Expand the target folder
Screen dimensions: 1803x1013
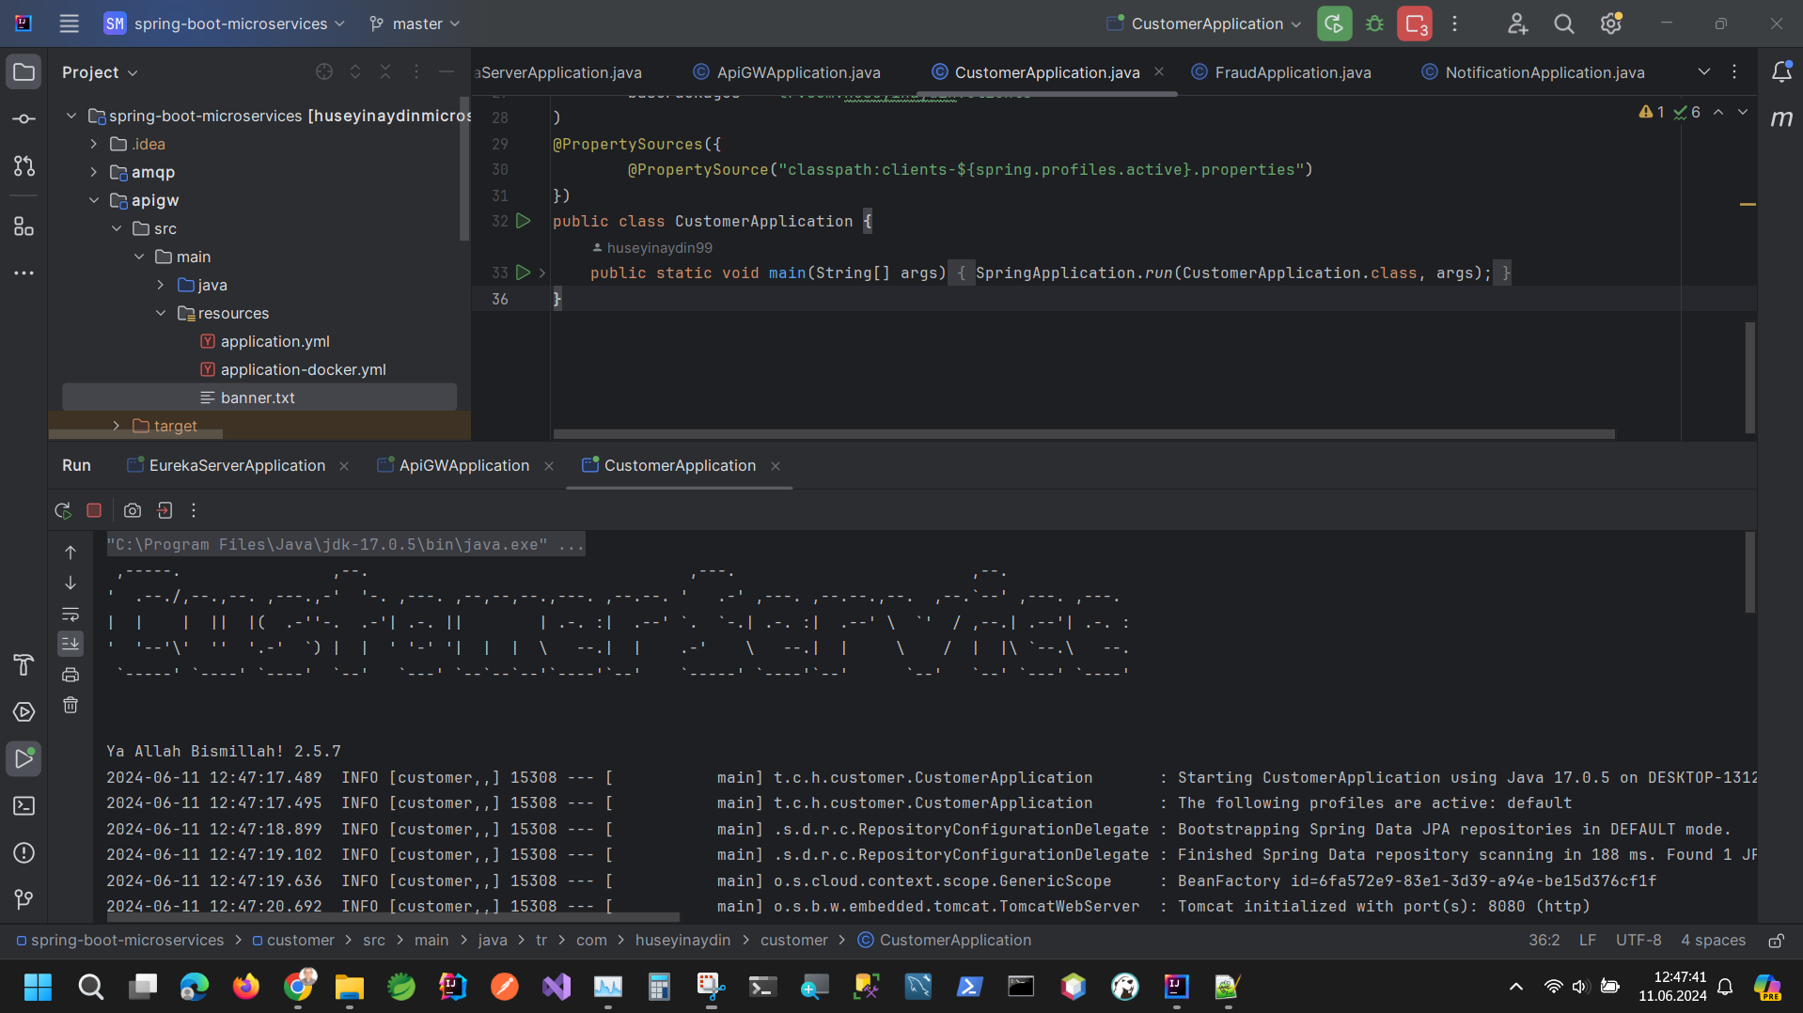click(117, 426)
